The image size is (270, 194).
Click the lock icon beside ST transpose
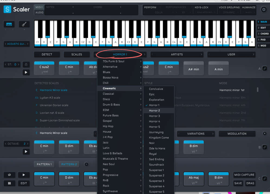[x=26, y=64]
